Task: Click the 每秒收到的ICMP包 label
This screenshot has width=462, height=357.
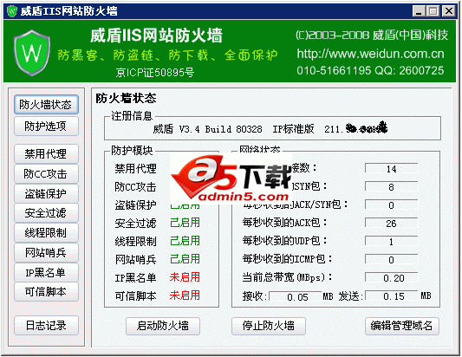Action: pos(287,259)
